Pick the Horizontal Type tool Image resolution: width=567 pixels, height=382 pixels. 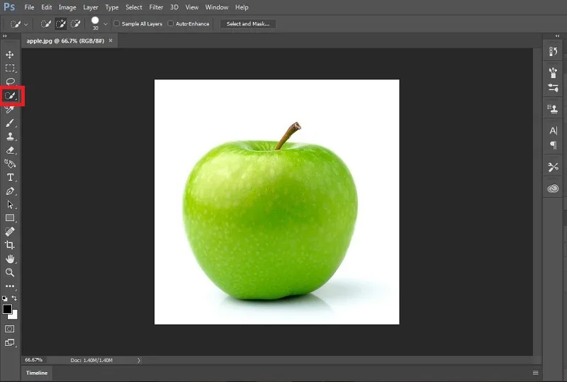pyautogui.click(x=10, y=177)
